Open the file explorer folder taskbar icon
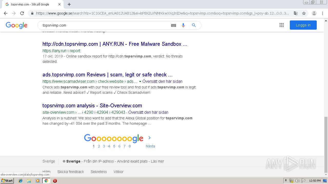Image resolution: width=328 pixels, height=184 pixels. coord(29,181)
